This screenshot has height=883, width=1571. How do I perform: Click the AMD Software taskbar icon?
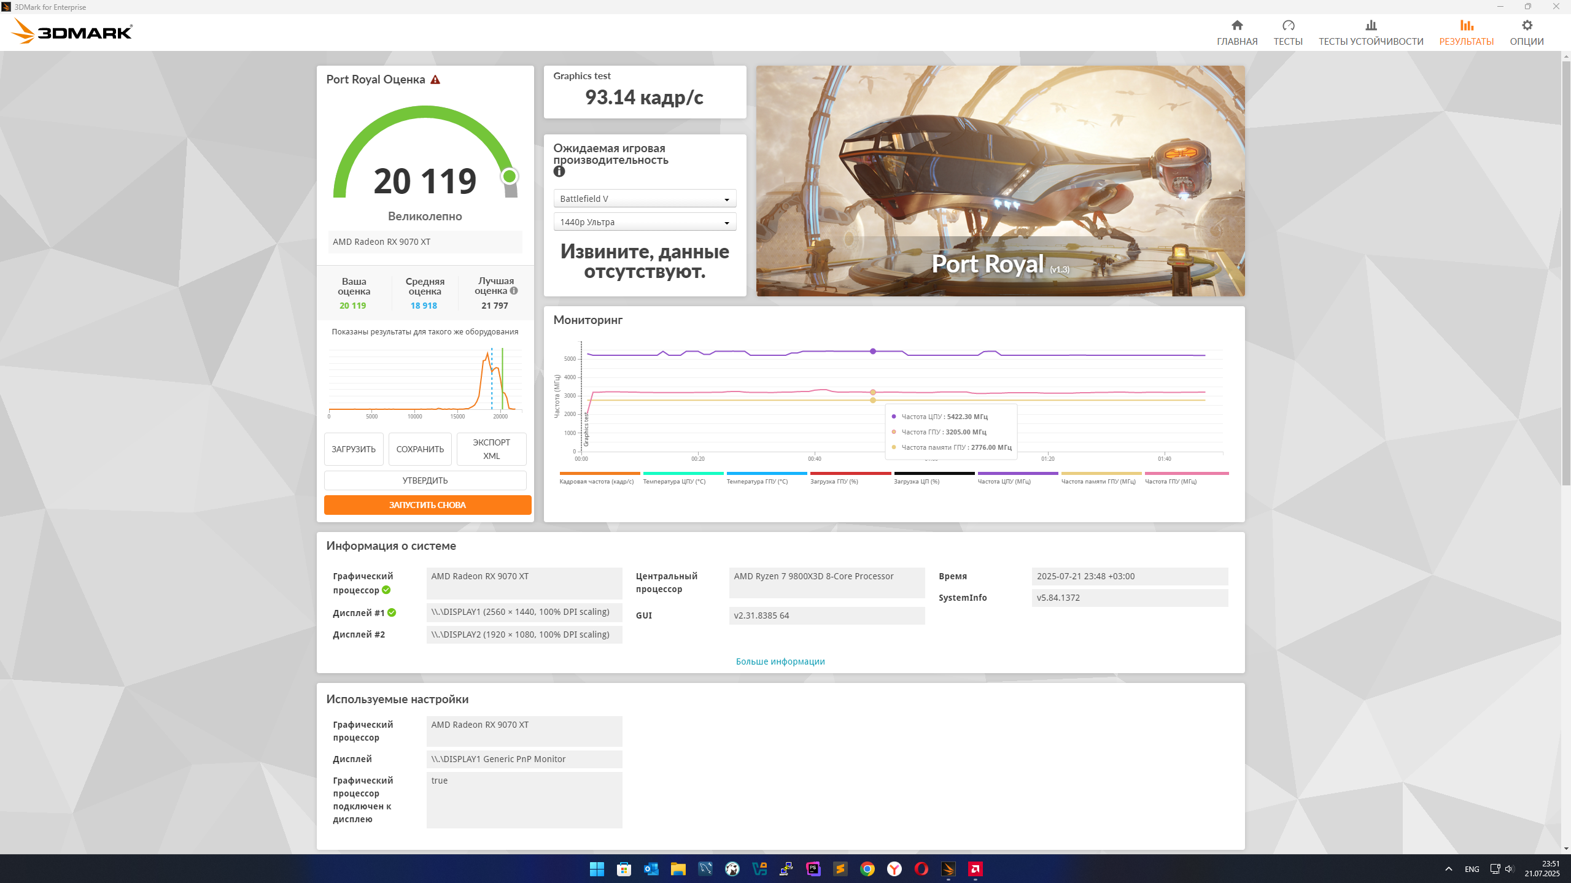[x=975, y=869]
